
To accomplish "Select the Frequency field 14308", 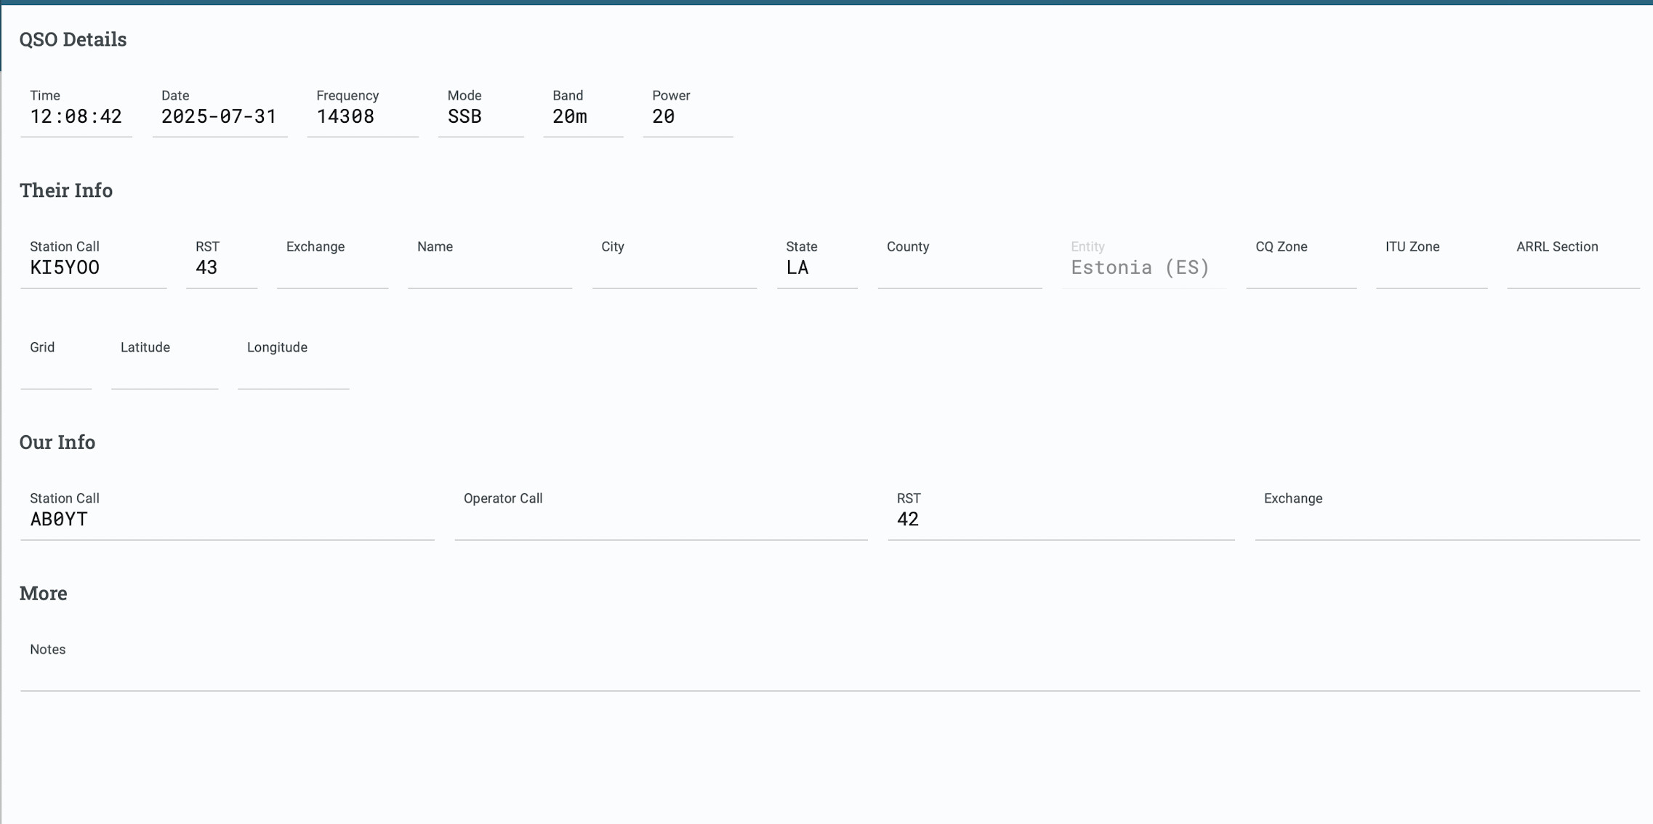I will click(x=363, y=110).
